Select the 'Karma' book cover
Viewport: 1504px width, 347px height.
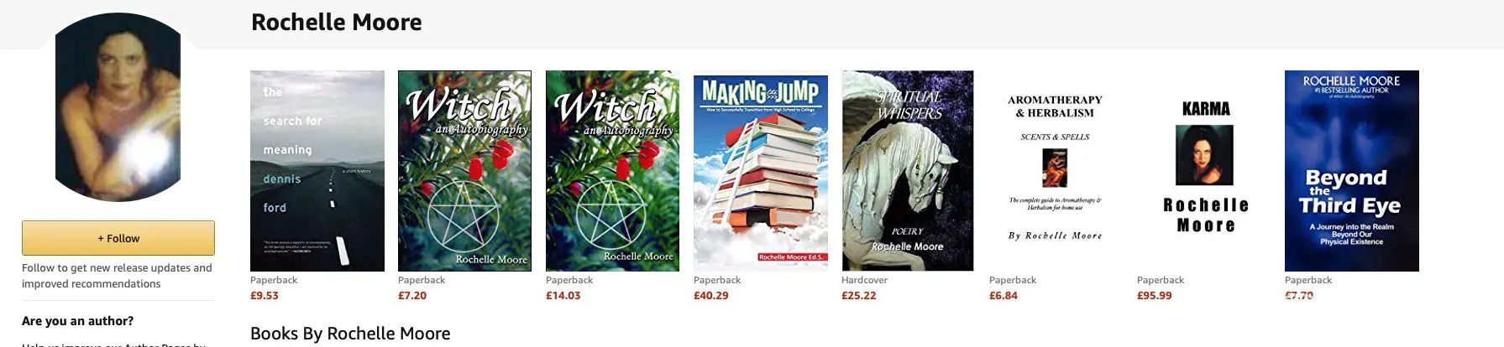pyautogui.click(x=1206, y=171)
